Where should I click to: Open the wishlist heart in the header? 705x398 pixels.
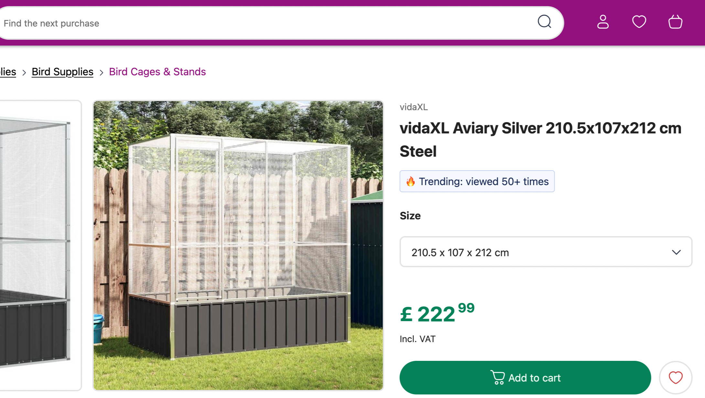tap(639, 22)
